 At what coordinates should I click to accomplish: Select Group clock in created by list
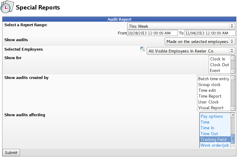pyautogui.click(x=214, y=84)
